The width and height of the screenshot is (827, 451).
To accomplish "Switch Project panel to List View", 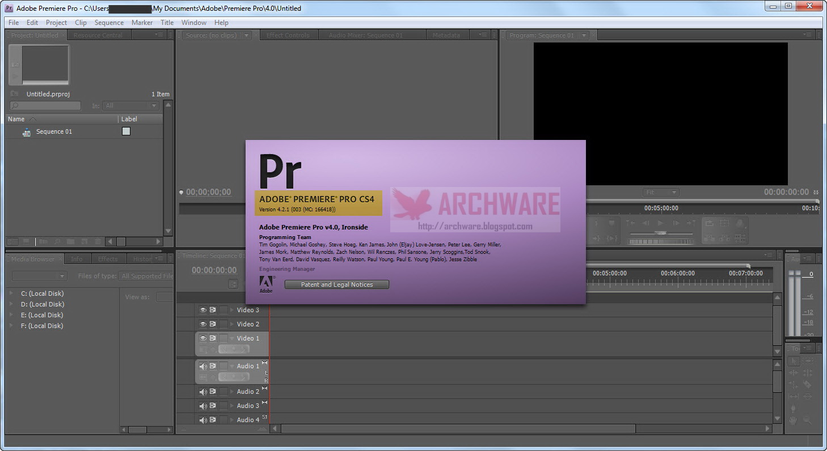I will click(x=12, y=241).
